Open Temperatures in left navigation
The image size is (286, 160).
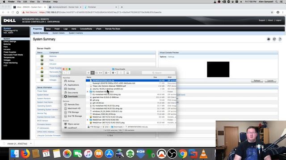[9, 57]
